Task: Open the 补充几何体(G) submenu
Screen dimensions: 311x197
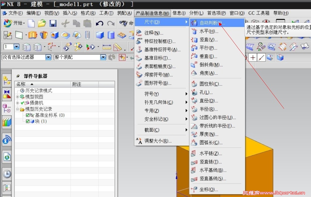Action: pyautogui.click(x=162, y=102)
